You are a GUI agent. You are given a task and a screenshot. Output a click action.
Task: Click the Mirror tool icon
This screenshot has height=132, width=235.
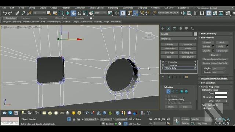click(x=183, y=13)
